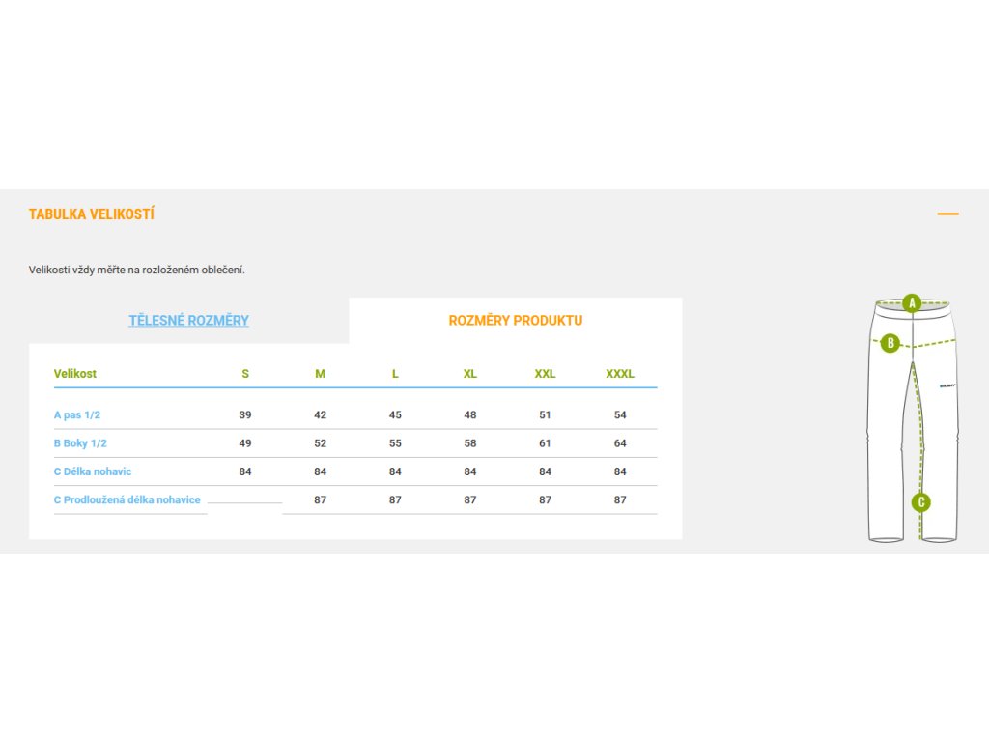Click the A pas 1/2 row label
989x742 pixels.
77,415
